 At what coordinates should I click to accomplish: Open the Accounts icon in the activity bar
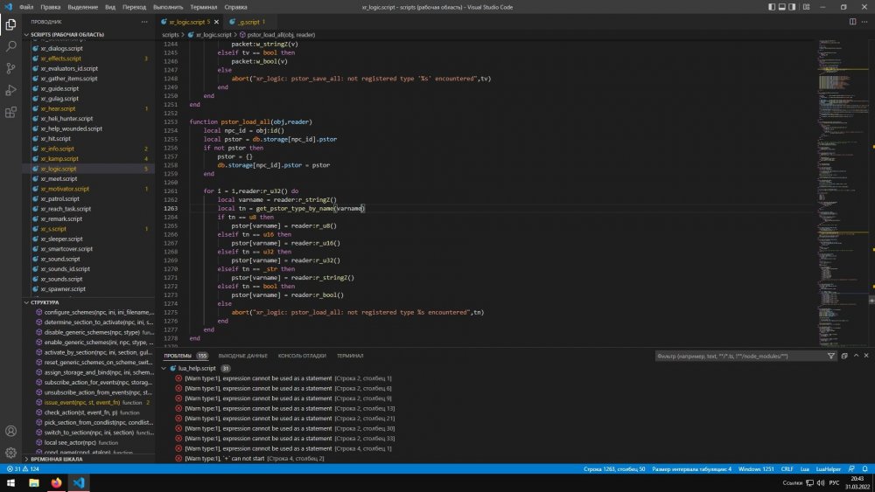[11, 432]
